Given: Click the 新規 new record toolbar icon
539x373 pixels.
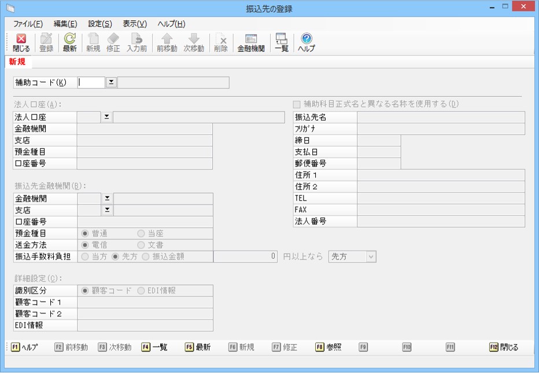Looking at the screenshot, I should pos(93,43).
